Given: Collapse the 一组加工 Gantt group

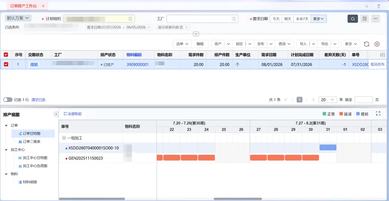Looking at the screenshot, I should click(64, 138).
